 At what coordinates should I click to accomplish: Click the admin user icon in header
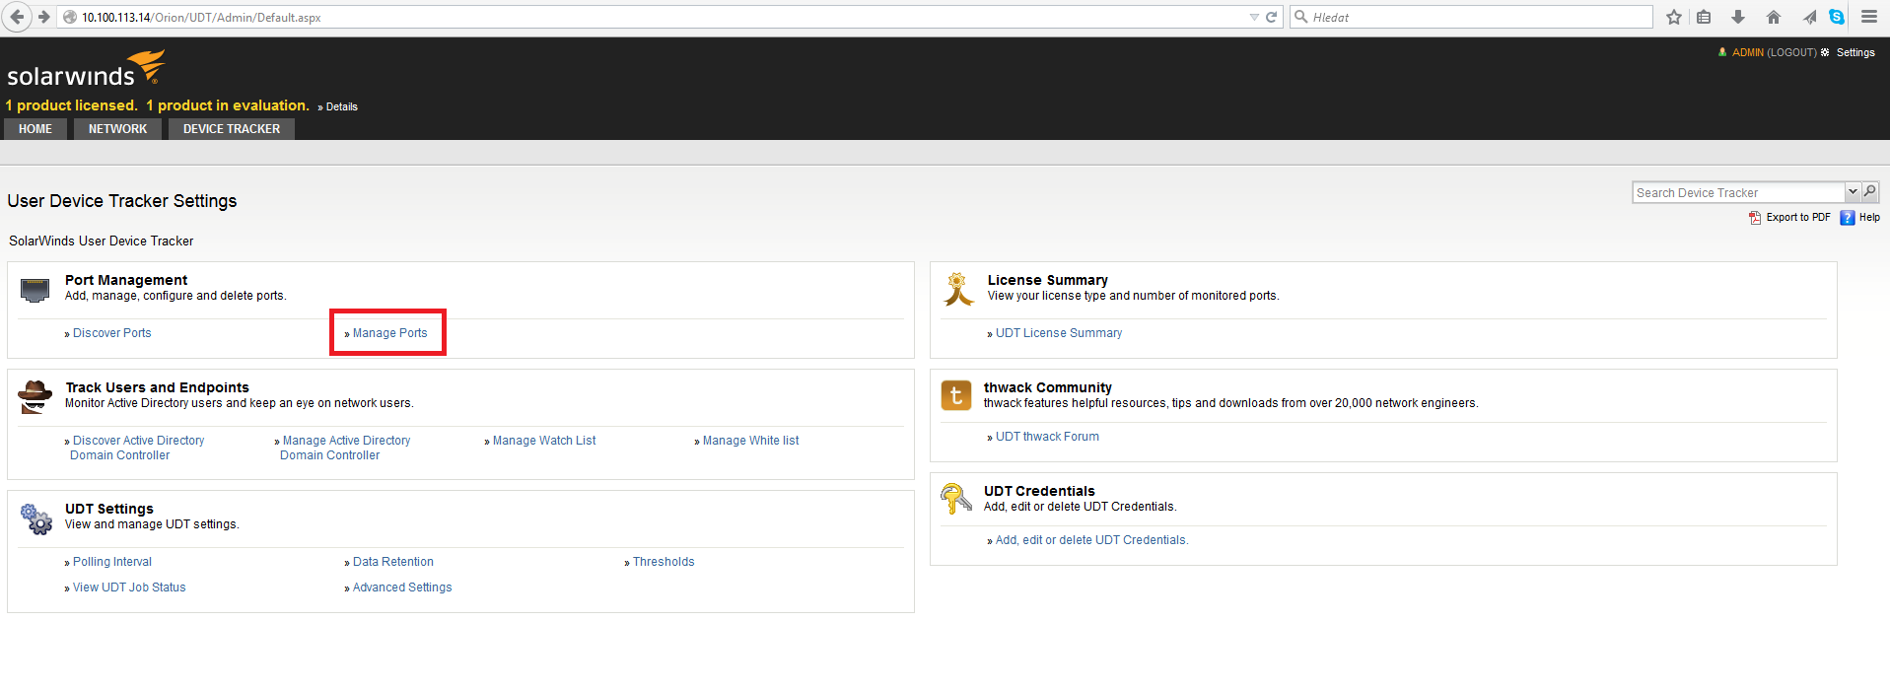(x=1722, y=52)
